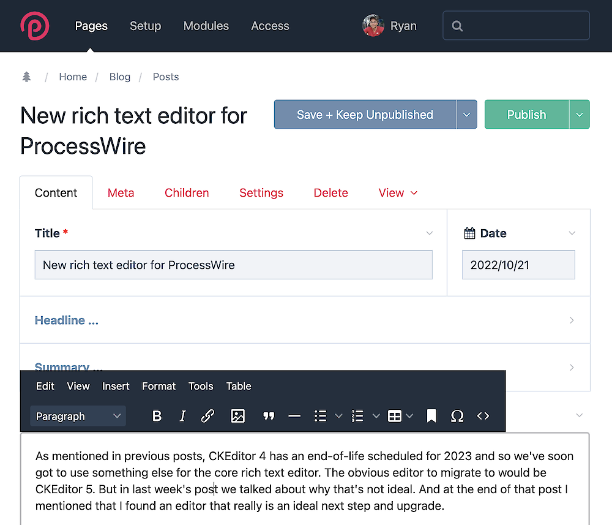Click into the Title input field

[233, 265]
